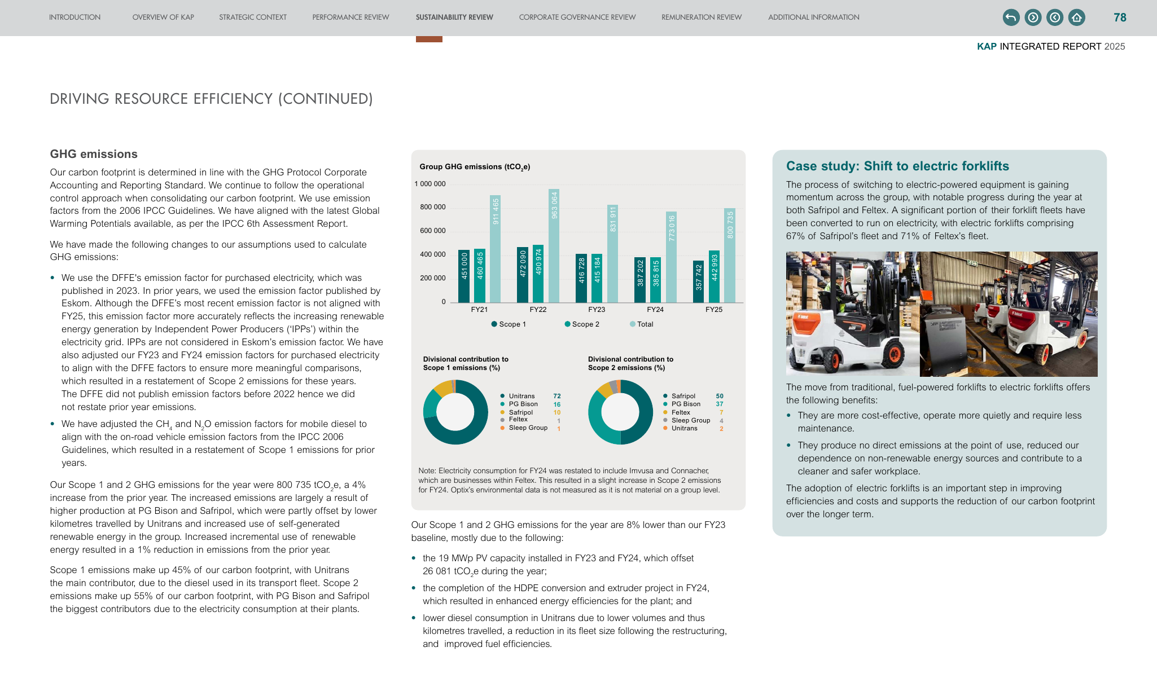This screenshot has width=1157, height=691.
Task: Open the Performance Review tab
Action: click(350, 17)
